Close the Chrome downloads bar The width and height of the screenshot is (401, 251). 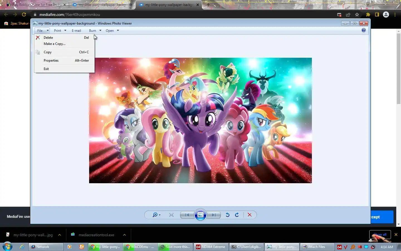[396, 235]
